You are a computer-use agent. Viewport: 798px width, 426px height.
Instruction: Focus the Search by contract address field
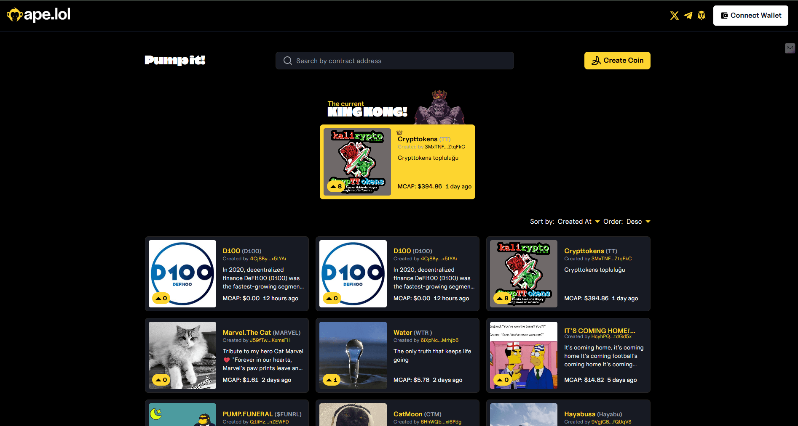394,61
